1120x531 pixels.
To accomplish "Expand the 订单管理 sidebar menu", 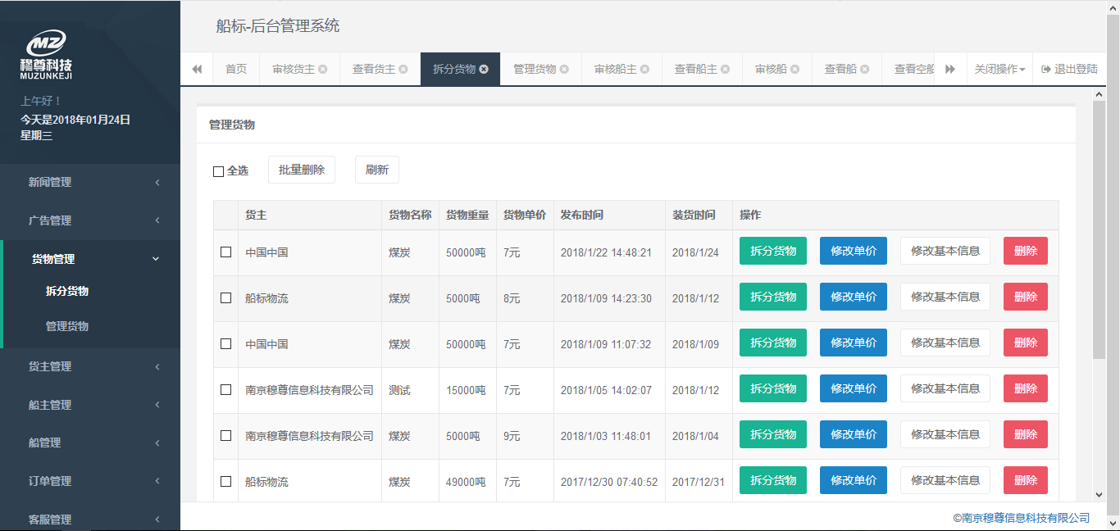I will click(90, 481).
